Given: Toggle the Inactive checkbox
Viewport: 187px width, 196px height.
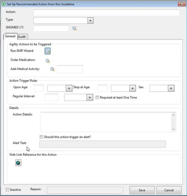Looking at the screenshot, I should (x=7, y=189).
